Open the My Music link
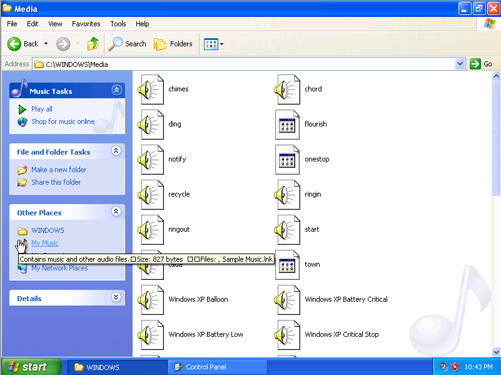This screenshot has width=501, height=375. pos(45,243)
